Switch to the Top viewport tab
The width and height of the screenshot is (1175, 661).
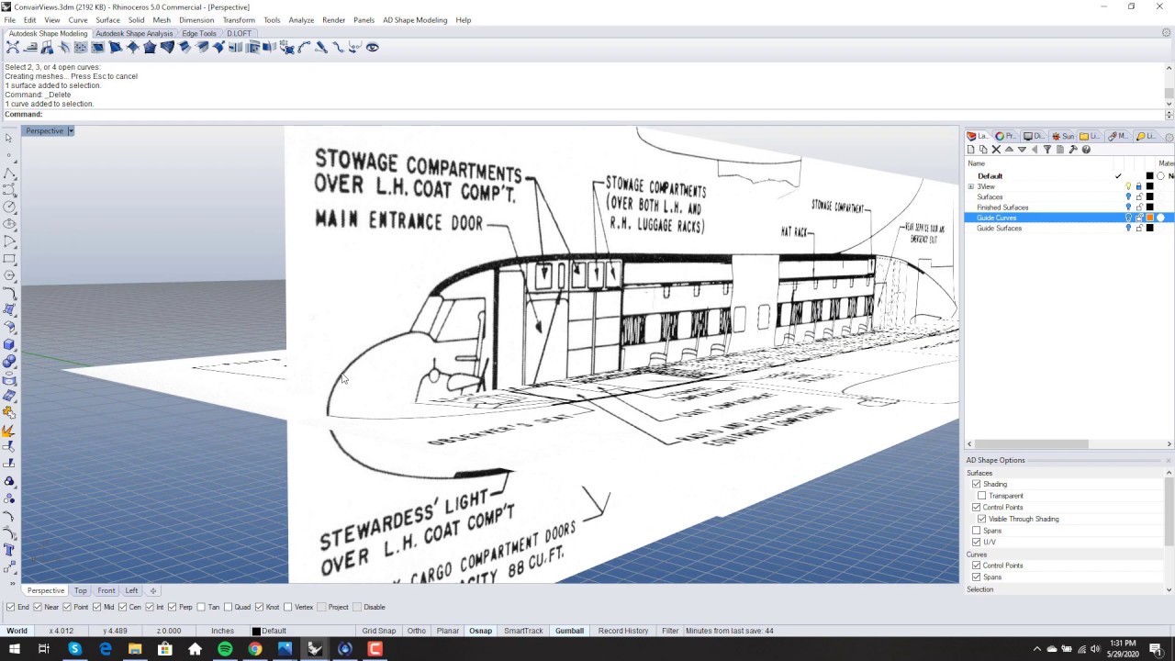81,590
